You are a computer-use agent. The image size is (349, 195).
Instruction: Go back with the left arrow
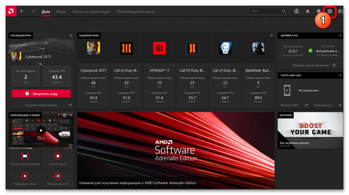click(x=22, y=11)
